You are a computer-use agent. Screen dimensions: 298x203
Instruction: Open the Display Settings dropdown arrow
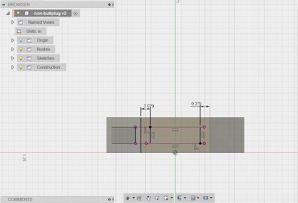click(185, 198)
